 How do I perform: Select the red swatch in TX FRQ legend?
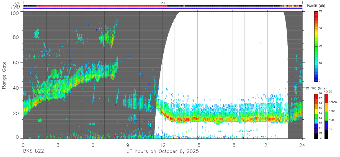316,96
